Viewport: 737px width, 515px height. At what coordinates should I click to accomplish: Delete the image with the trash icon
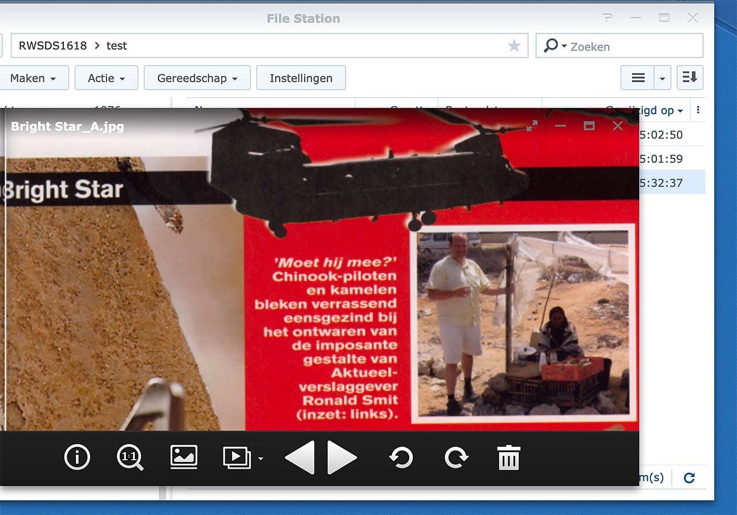pyautogui.click(x=509, y=457)
